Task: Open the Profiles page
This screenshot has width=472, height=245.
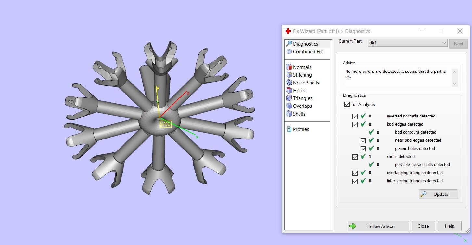Action: [x=301, y=129]
